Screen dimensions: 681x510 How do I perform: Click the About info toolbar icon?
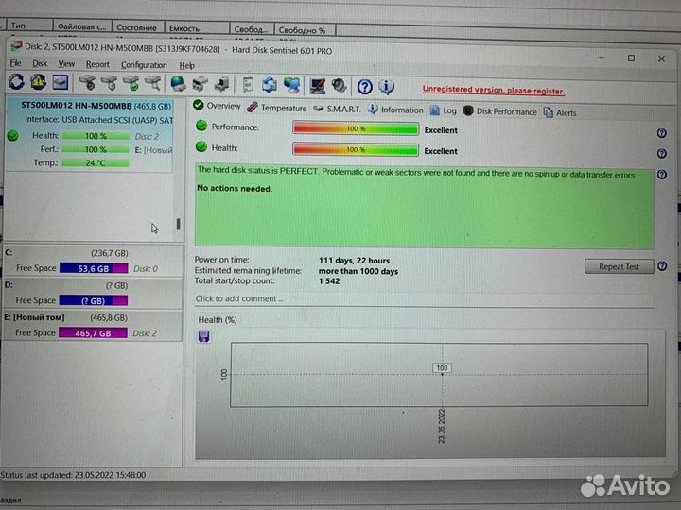pos(386,86)
